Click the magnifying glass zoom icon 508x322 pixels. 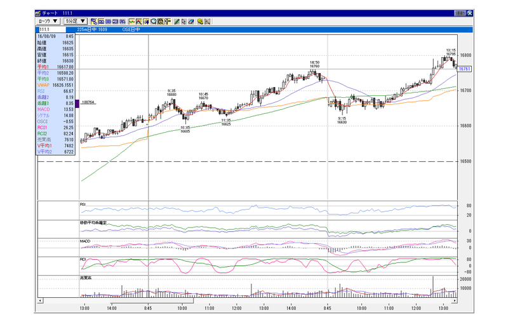[154, 22]
